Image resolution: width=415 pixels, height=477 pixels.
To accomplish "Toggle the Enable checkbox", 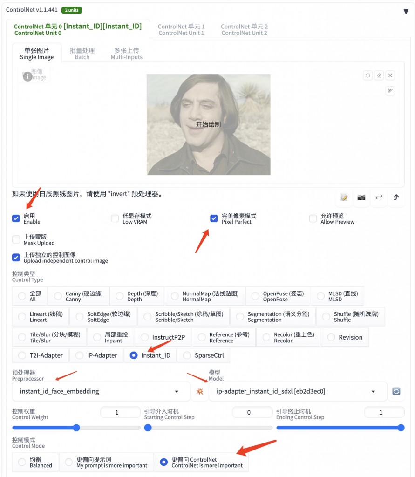I will (x=16, y=218).
